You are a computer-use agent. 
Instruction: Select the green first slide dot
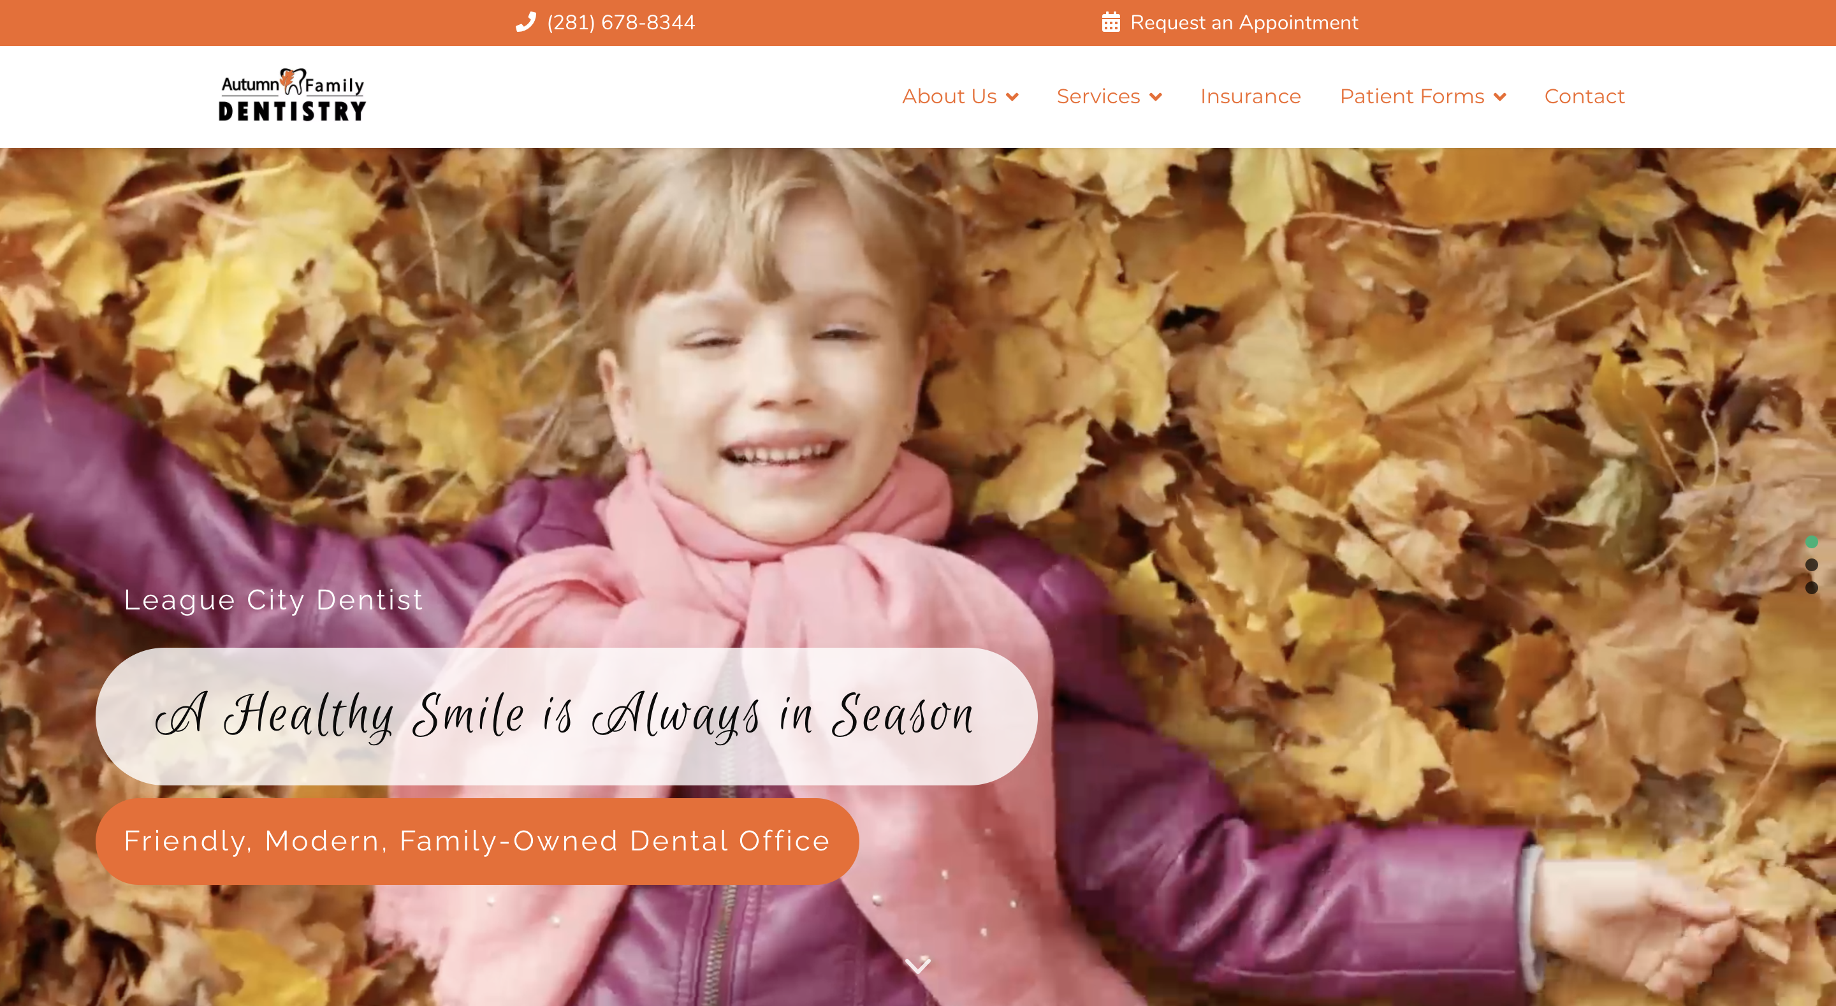[x=1811, y=542]
